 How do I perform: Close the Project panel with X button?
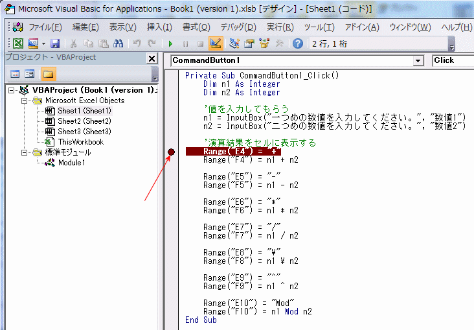tap(152, 58)
